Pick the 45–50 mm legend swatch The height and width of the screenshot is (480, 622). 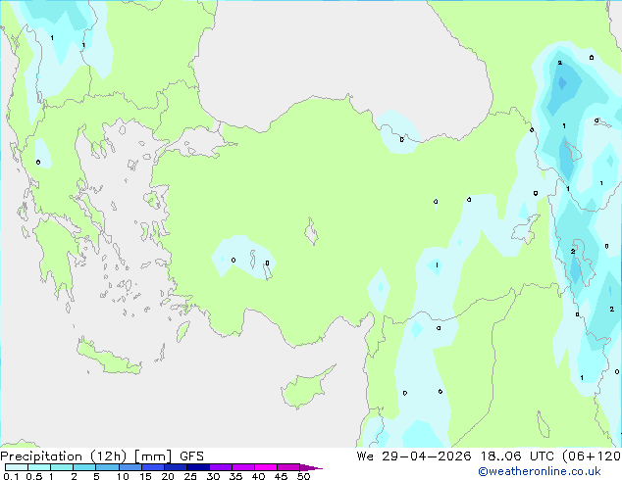click(x=288, y=467)
